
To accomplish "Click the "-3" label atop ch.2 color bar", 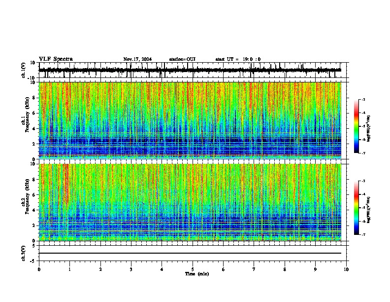I will point(363,181).
